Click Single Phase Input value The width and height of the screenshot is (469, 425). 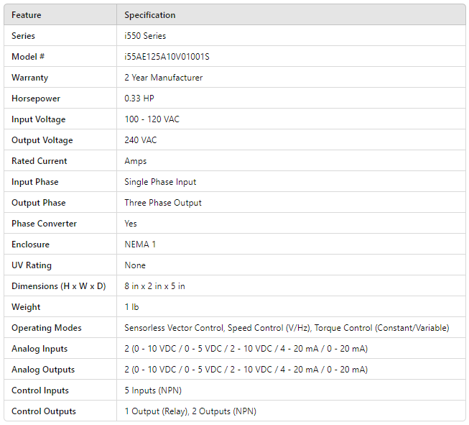[x=160, y=182]
